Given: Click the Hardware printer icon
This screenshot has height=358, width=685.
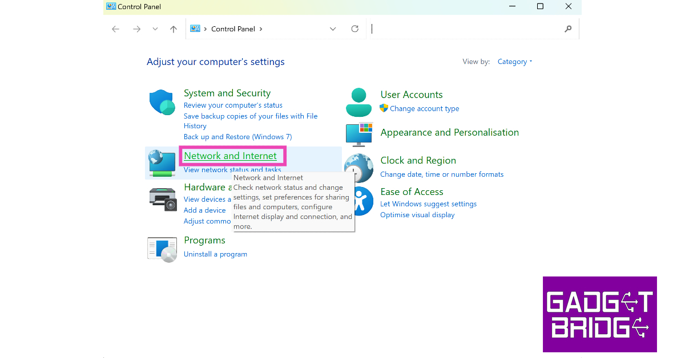Looking at the screenshot, I should pyautogui.click(x=163, y=199).
